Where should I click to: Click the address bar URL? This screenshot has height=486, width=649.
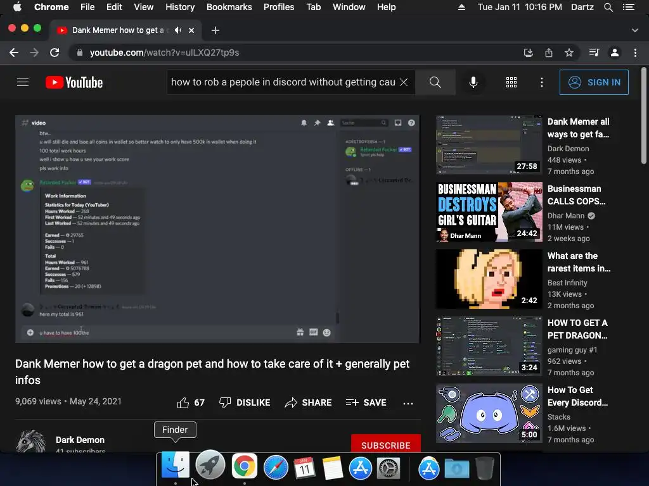(164, 53)
